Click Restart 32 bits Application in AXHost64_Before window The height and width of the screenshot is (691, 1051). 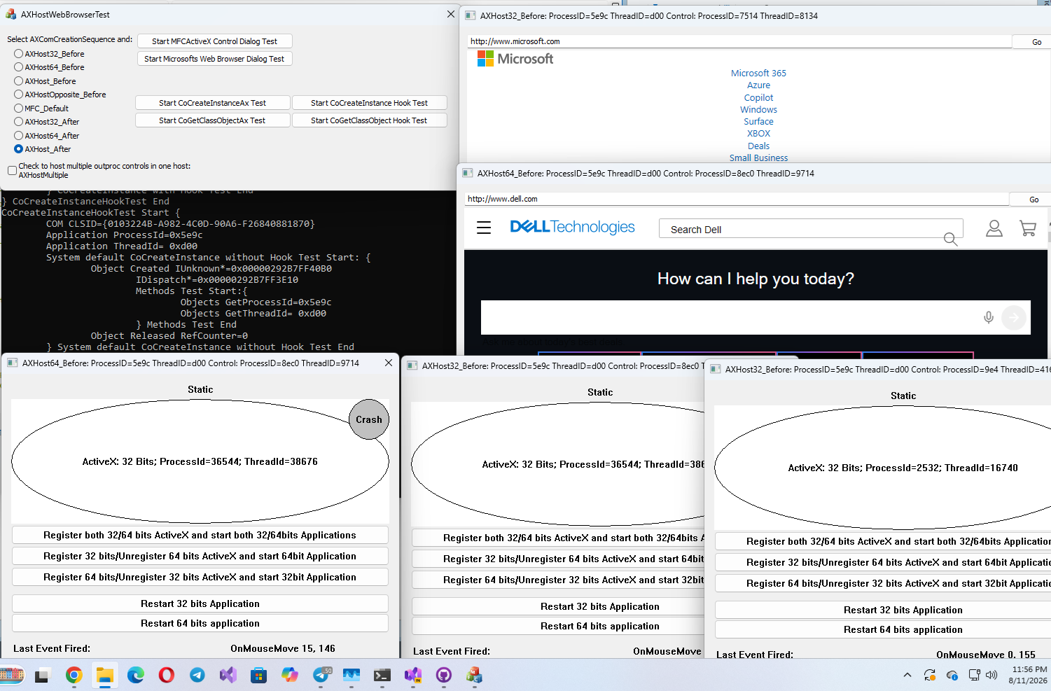point(200,603)
